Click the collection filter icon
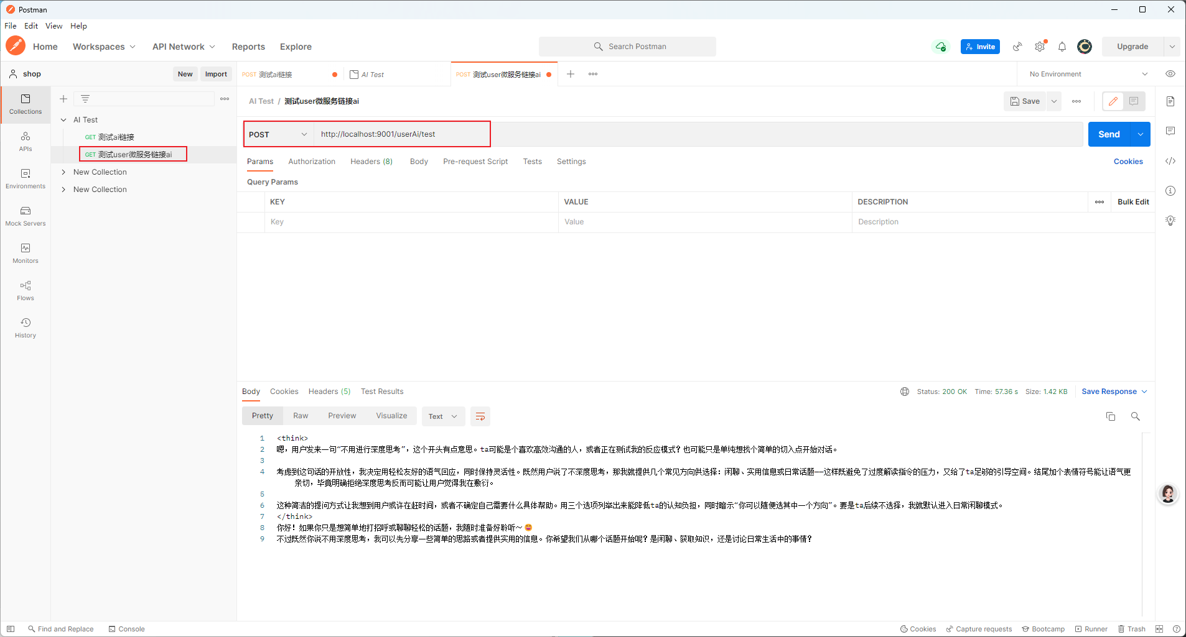The height and width of the screenshot is (637, 1186). pyautogui.click(x=85, y=99)
